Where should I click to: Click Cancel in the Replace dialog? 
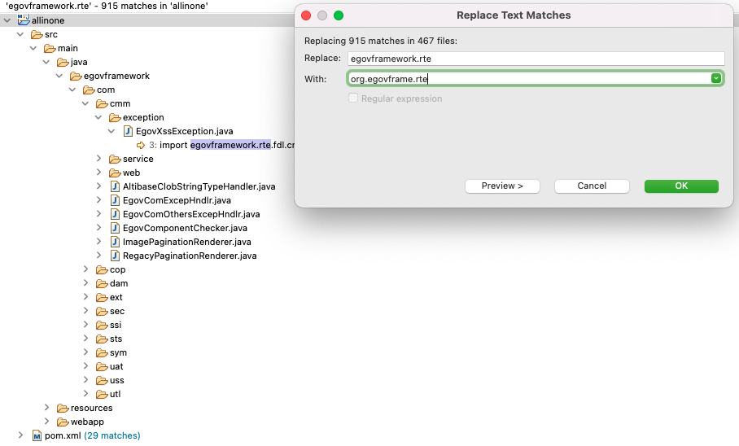tap(592, 186)
